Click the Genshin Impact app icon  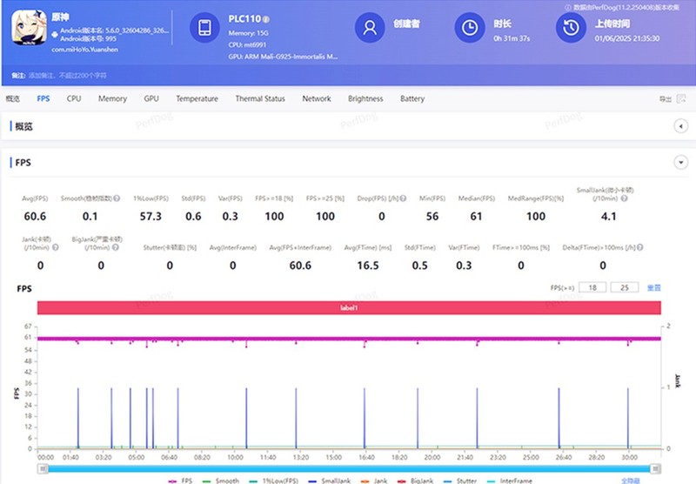30,29
